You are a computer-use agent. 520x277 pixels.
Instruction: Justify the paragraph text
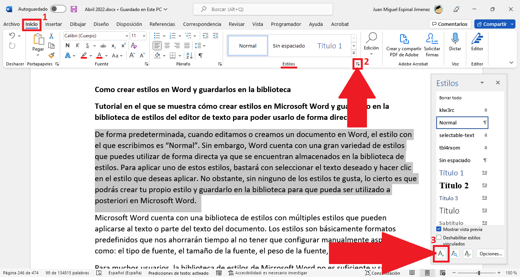click(187, 46)
